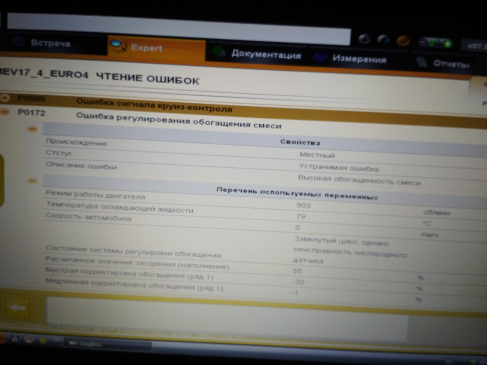This screenshot has height=365, width=487.
Task: Click Ошибка сигнала круиз-контроля description
Action: click(x=154, y=105)
